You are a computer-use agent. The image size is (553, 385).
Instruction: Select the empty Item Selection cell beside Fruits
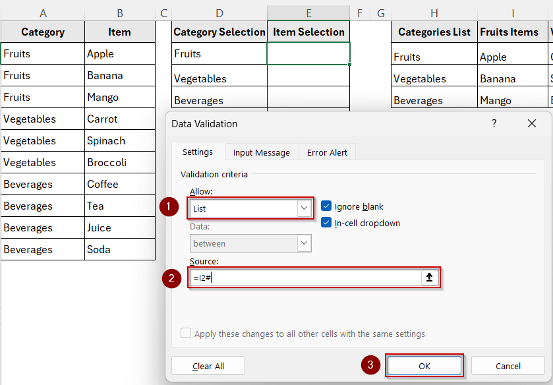[308, 53]
